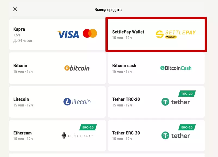The image size is (218, 157).
Task: Click the Mastercard logo
Action: [90, 33]
